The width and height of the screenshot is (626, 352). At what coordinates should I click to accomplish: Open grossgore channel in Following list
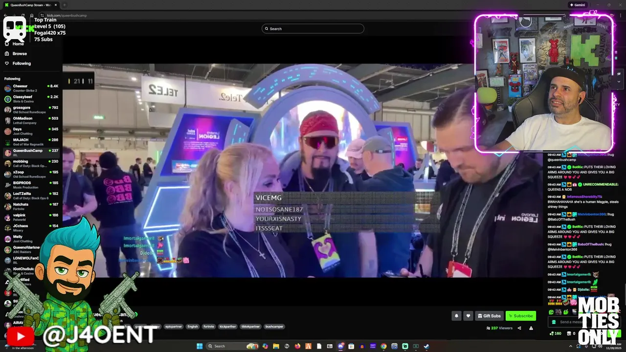pos(31,110)
